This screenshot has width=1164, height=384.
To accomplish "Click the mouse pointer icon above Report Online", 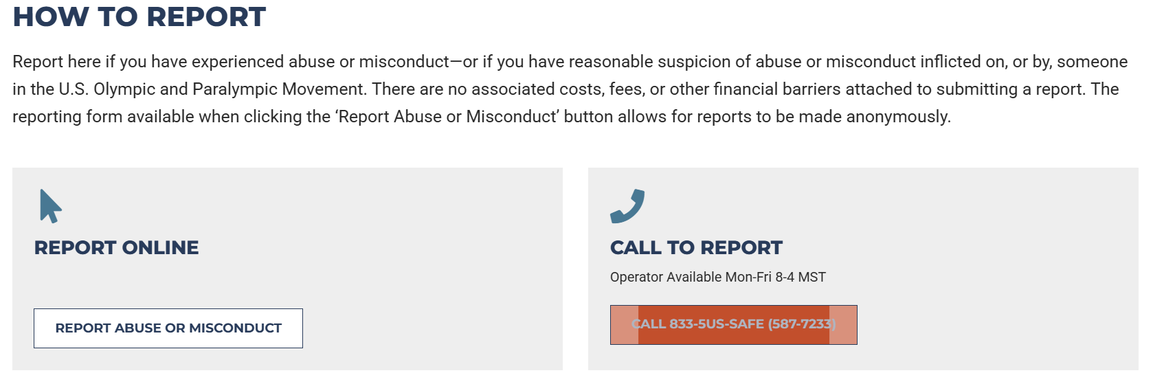I will pyautogui.click(x=50, y=206).
